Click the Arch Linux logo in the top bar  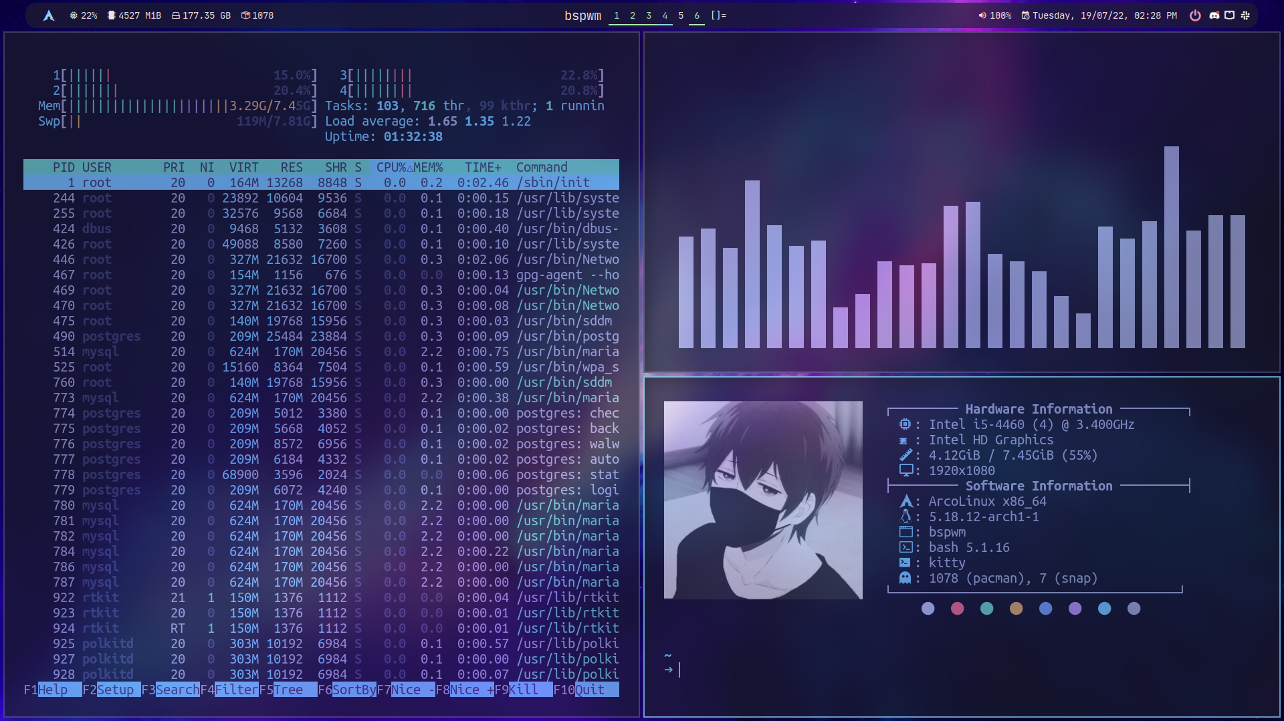click(49, 14)
